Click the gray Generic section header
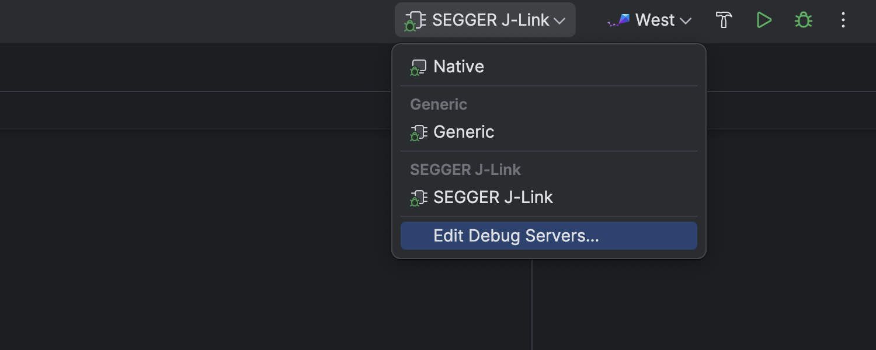Viewport: 876px width, 350px height. pyautogui.click(x=439, y=104)
